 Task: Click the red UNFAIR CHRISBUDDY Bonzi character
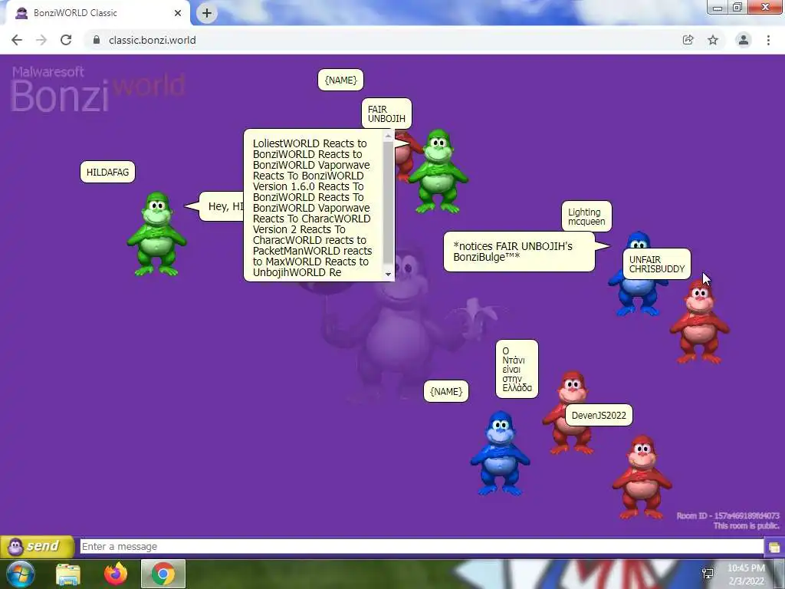[x=699, y=321]
